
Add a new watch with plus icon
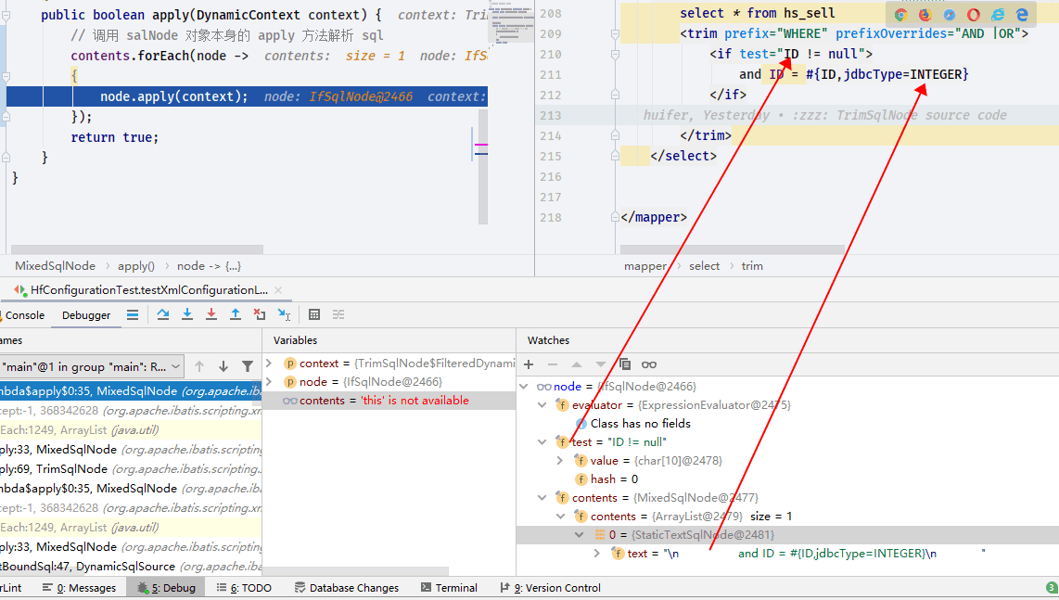tap(529, 364)
